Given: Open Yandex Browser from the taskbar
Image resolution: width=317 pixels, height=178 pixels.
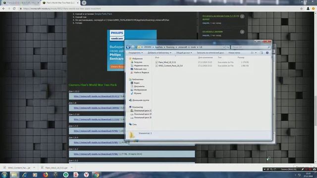Looking at the screenshot, I should click(86, 175).
